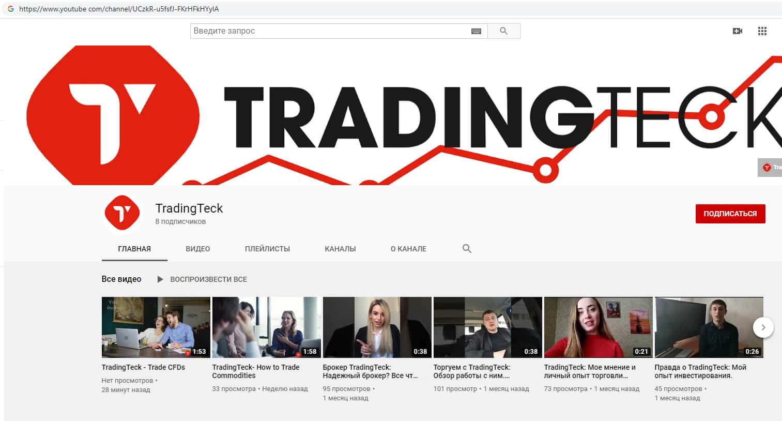Screen dimensions: 782x421
Task: Open the О канале tab
Action: (408, 249)
